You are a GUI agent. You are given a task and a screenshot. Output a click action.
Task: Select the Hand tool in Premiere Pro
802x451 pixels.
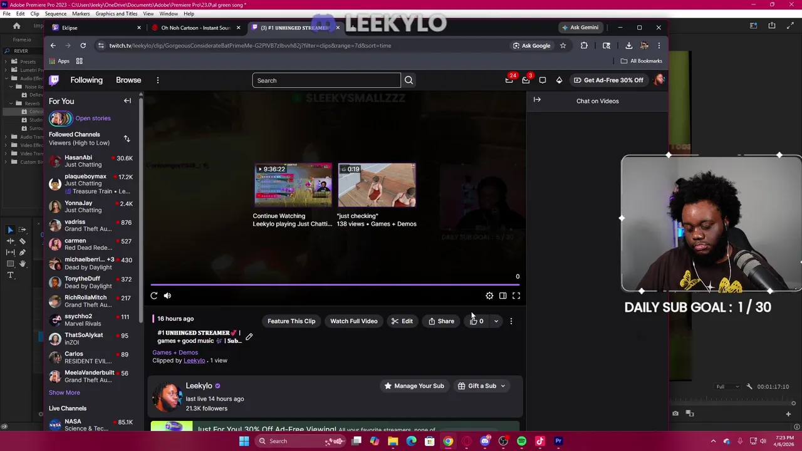click(23, 264)
